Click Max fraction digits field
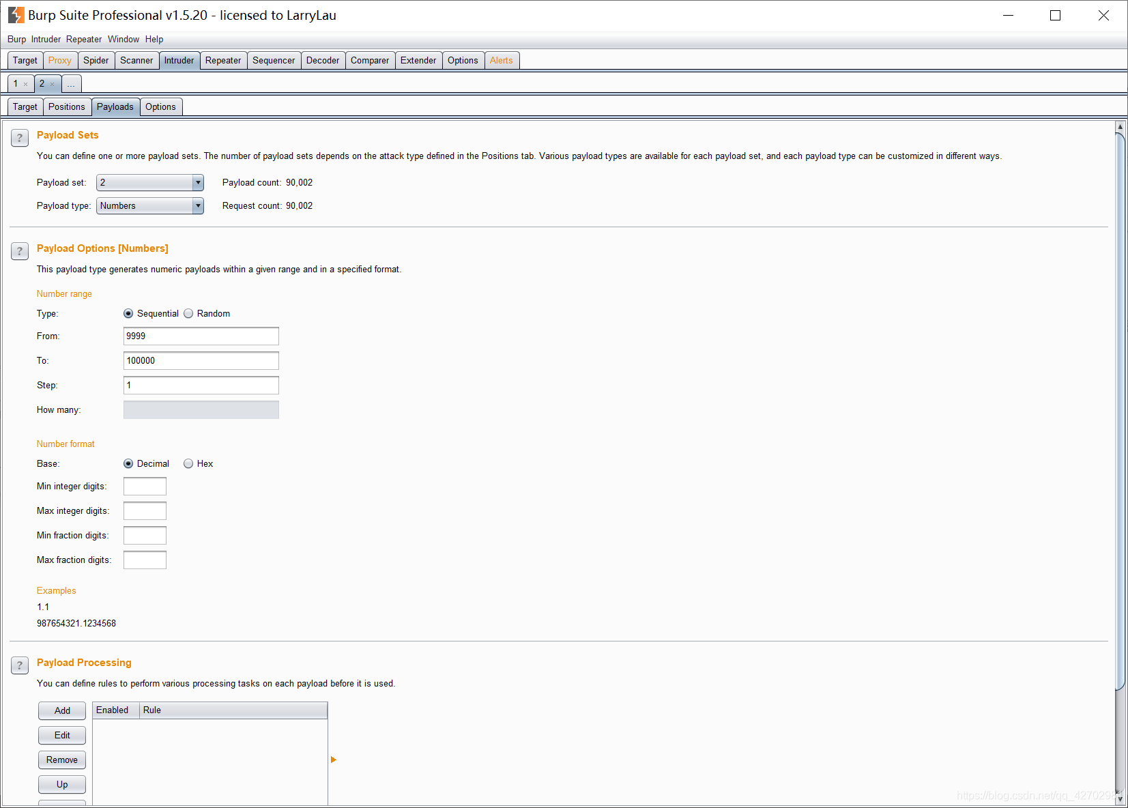 click(145, 560)
